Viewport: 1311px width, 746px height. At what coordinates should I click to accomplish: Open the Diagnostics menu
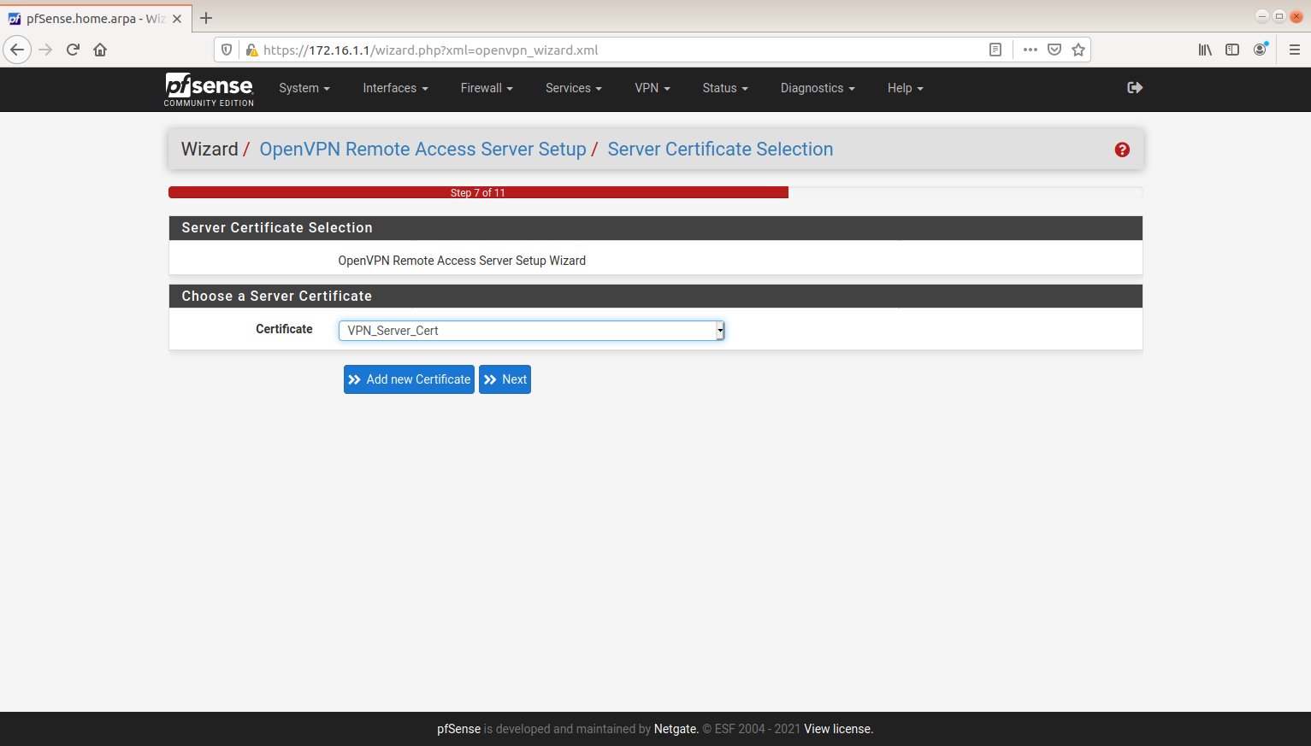coord(818,88)
